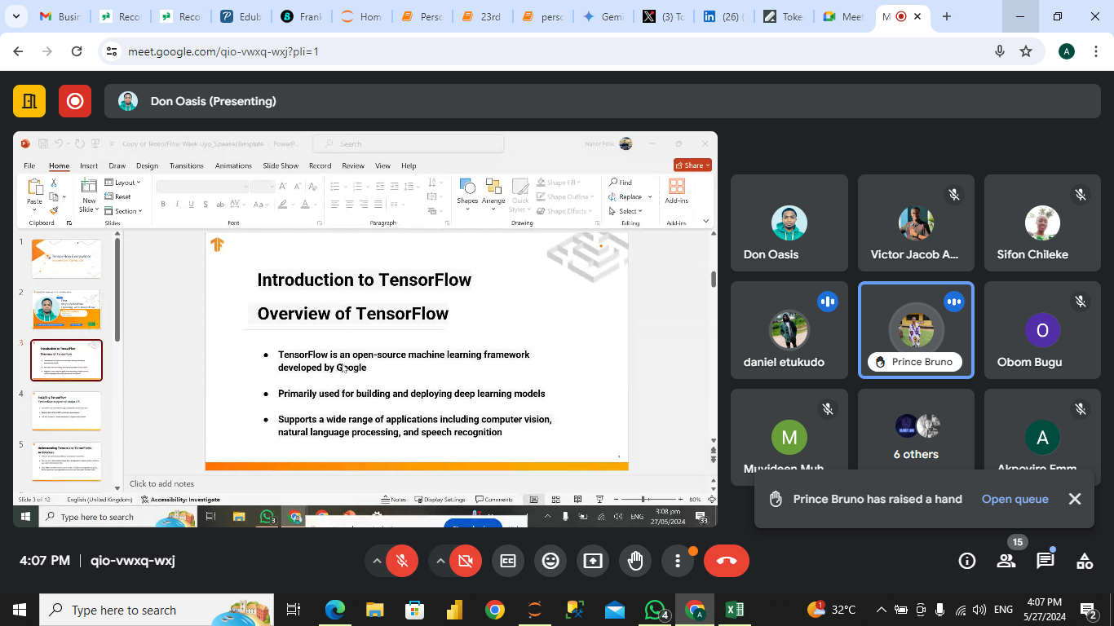Open the activities icon in Meet
This screenshot has width=1114, height=626.
[x=1085, y=561]
